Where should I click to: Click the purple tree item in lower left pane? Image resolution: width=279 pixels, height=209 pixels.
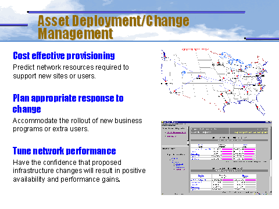(x=180, y=170)
